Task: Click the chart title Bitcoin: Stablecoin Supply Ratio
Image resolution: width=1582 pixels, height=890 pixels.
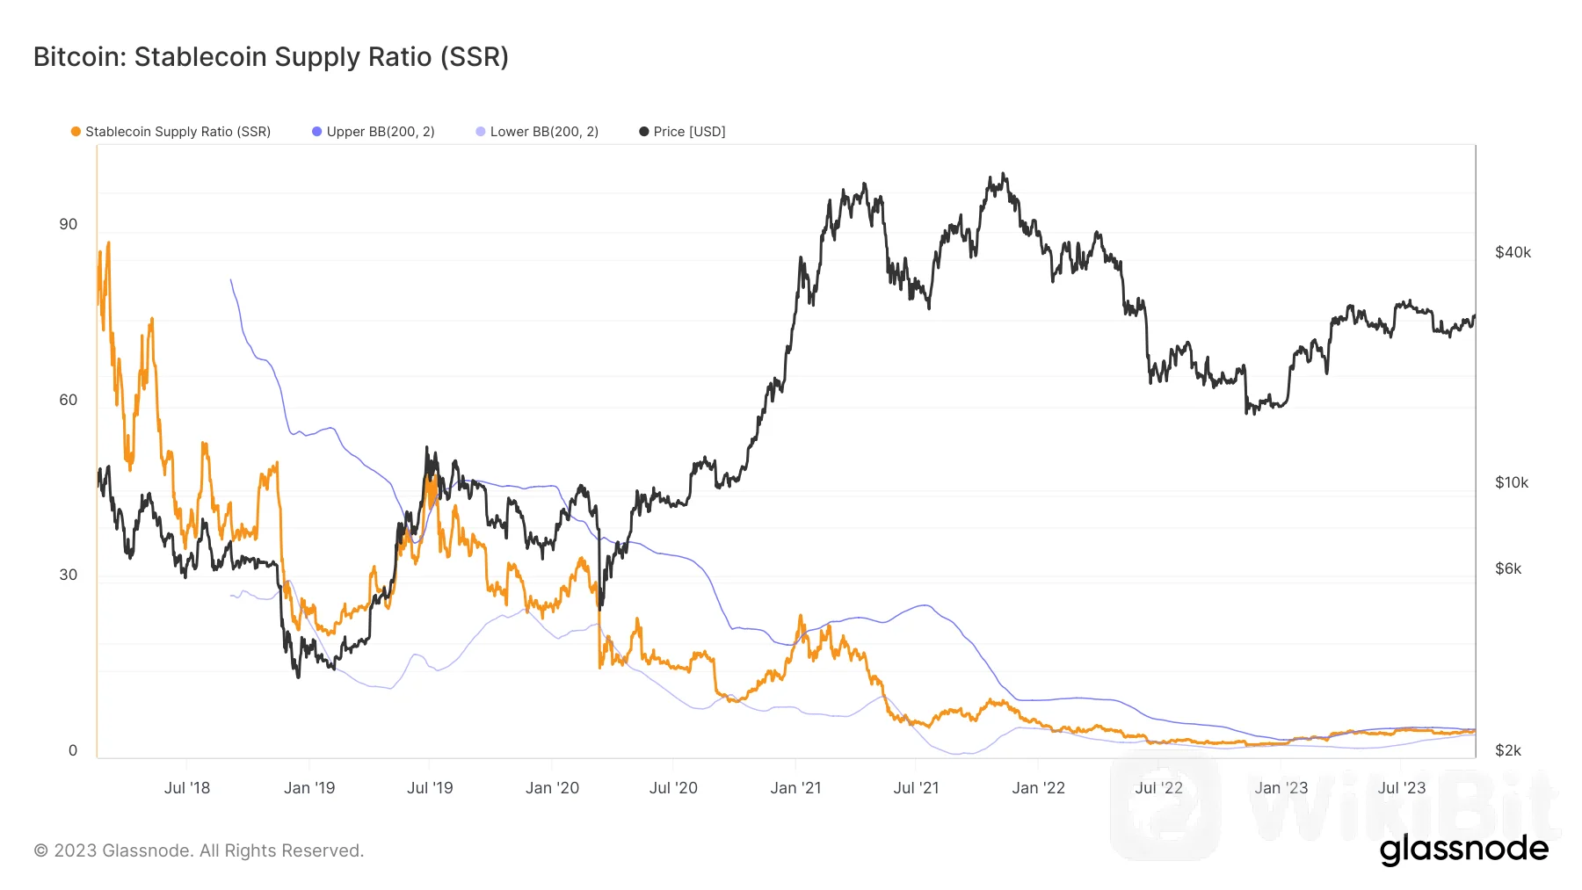Action: point(271,57)
